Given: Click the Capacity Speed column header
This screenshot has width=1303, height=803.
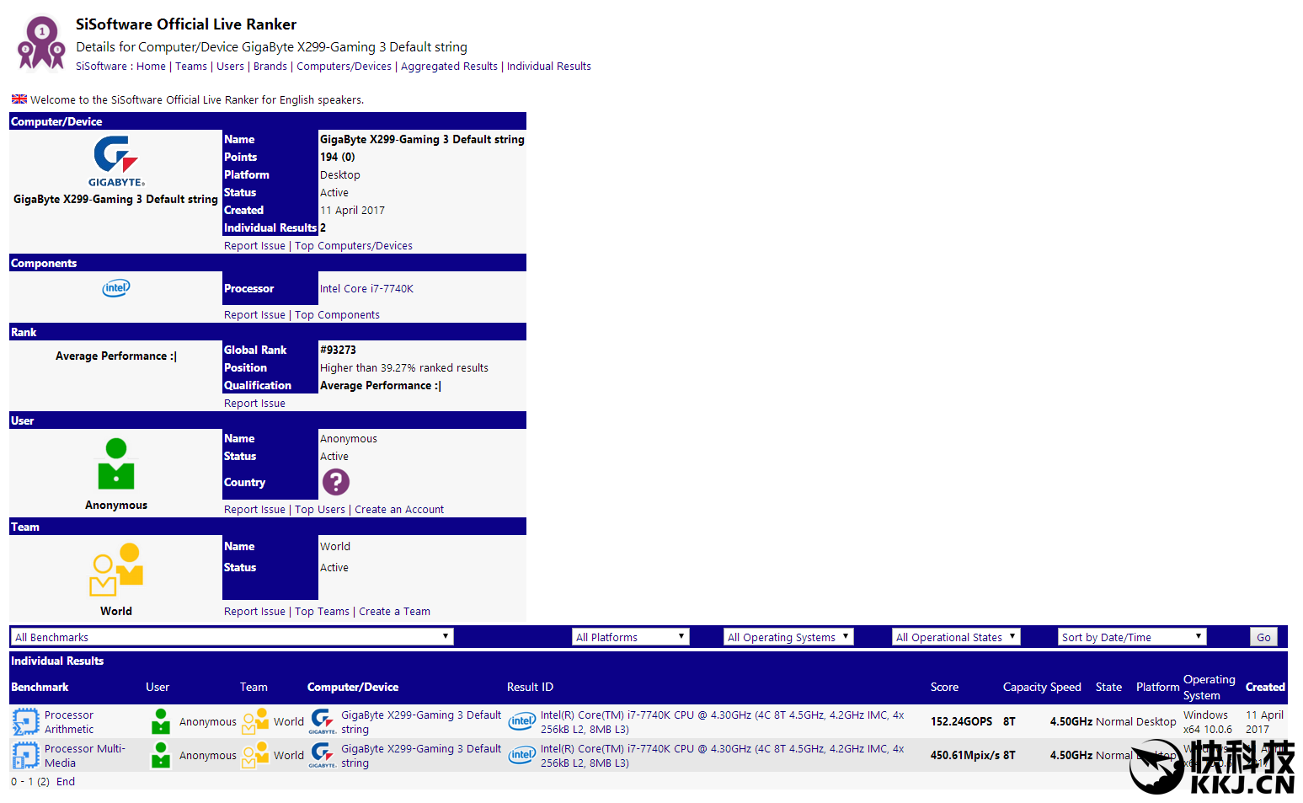Looking at the screenshot, I should (1042, 688).
